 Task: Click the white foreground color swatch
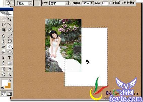pos(5,82)
